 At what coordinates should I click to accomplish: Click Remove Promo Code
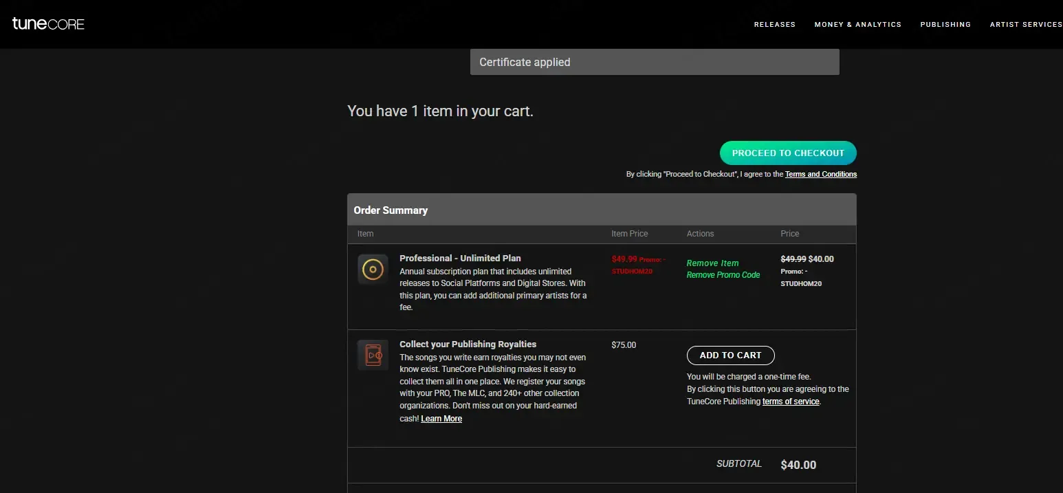click(723, 275)
